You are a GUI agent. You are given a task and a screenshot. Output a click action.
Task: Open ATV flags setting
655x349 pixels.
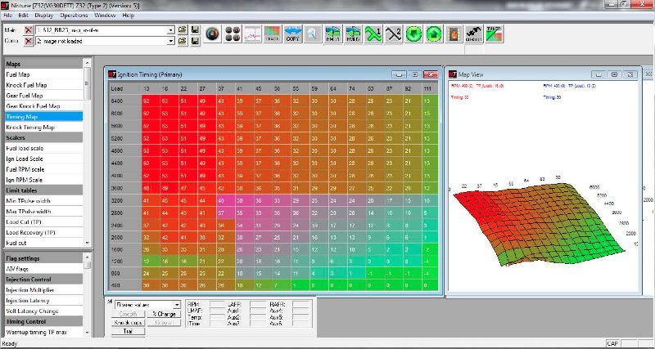point(43,269)
